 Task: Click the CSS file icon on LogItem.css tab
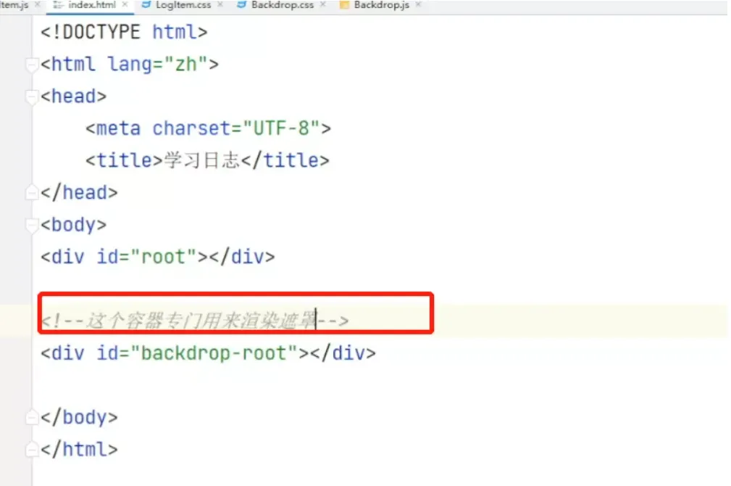coord(146,4)
